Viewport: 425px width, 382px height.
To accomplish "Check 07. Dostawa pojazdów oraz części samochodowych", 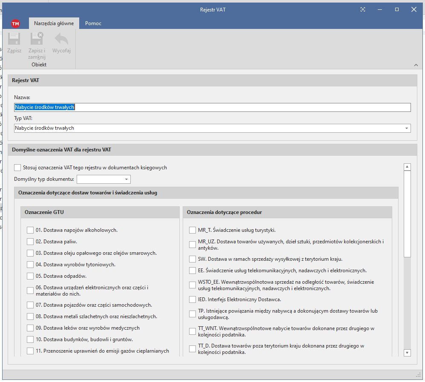I will point(30,305).
